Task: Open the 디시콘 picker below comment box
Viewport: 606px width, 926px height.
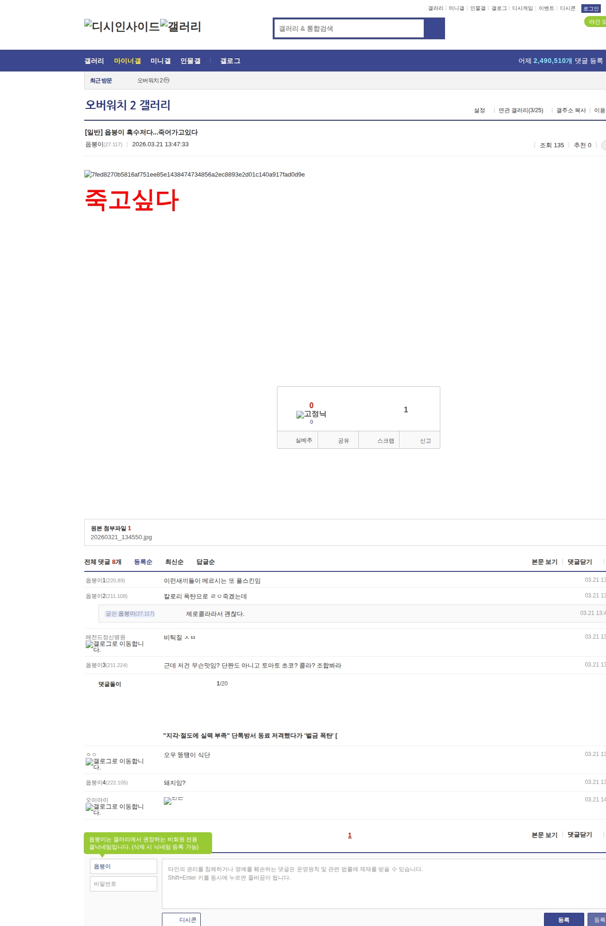Action: (x=181, y=919)
